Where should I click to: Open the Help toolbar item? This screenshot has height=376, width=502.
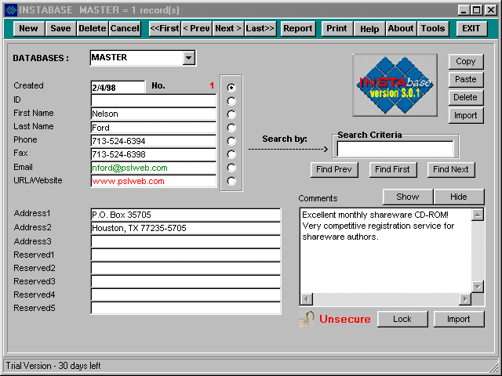[369, 28]
